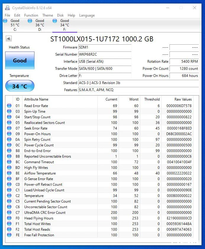This screenshot has width=205, height=249.
Task: Click the status icon for Load/Unload Cycle Count
Action: pyautogui.click(x=9, y=190)
